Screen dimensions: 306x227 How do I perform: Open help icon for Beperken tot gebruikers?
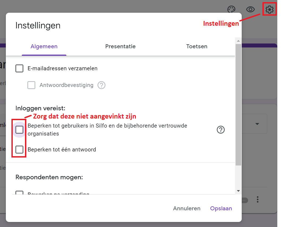221,130
